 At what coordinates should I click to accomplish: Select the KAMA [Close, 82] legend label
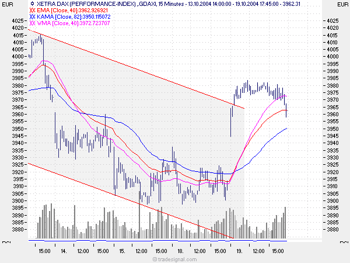pos(60,16)
